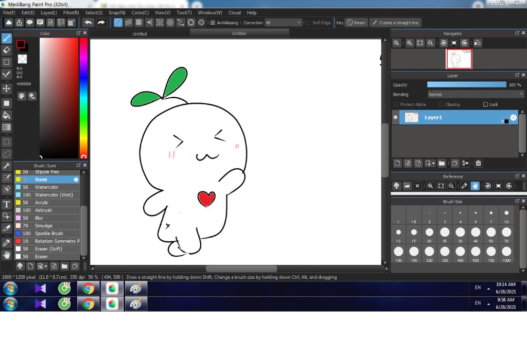
Task: Enable Protect Alpha for the layer
Action: (396, 104)
